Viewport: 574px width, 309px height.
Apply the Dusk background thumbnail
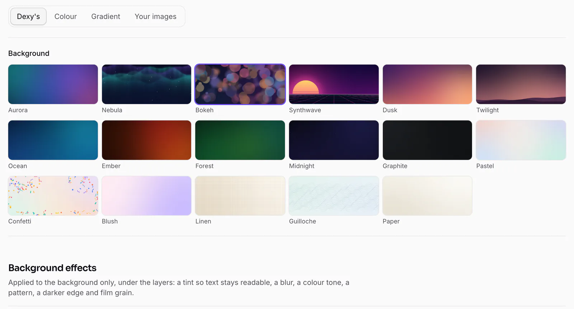(x=427, y=84)
